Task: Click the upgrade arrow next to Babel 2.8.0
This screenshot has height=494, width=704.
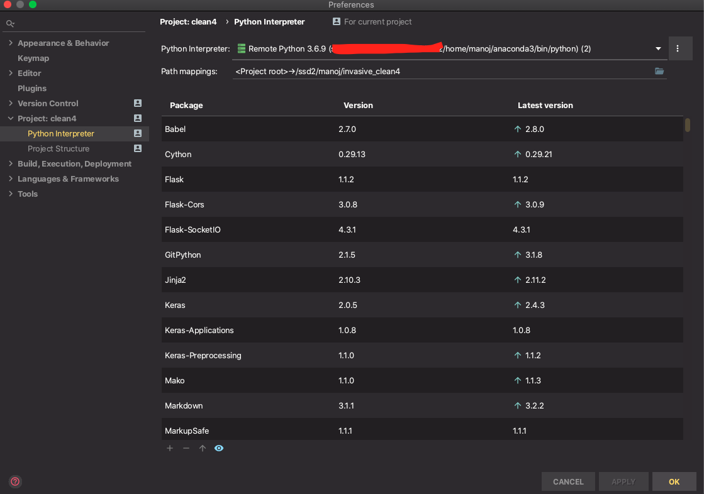Action: [x=518, y=129]
